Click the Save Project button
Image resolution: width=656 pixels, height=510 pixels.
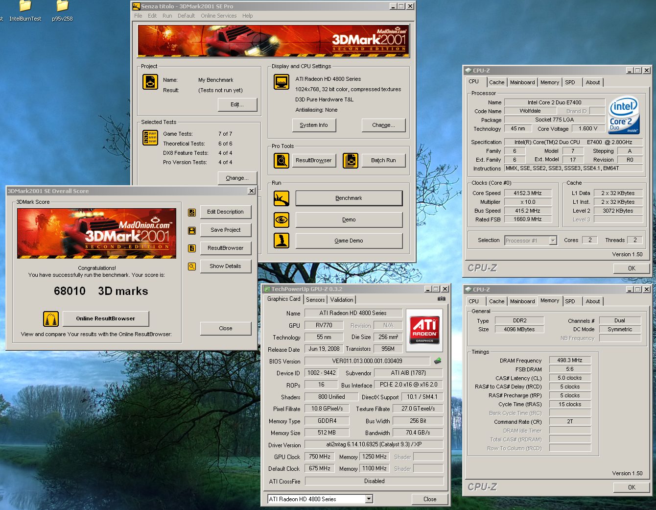click(x=225, y=230)
